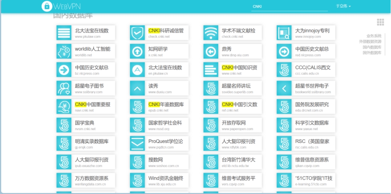Click the chevron left icon of 超星书世界电子

(284, 88)
